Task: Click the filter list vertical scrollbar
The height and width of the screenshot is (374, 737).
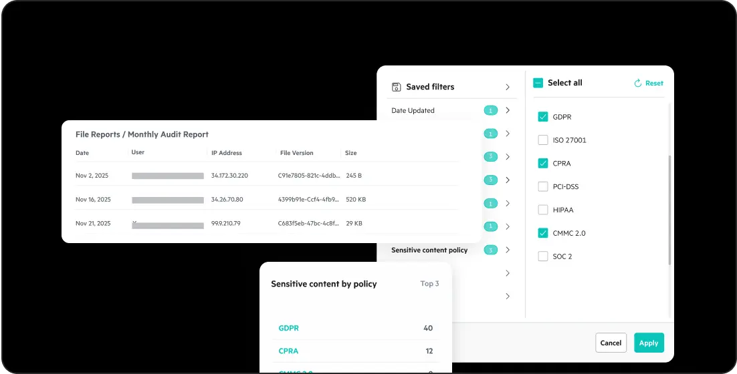Action: 669,209
